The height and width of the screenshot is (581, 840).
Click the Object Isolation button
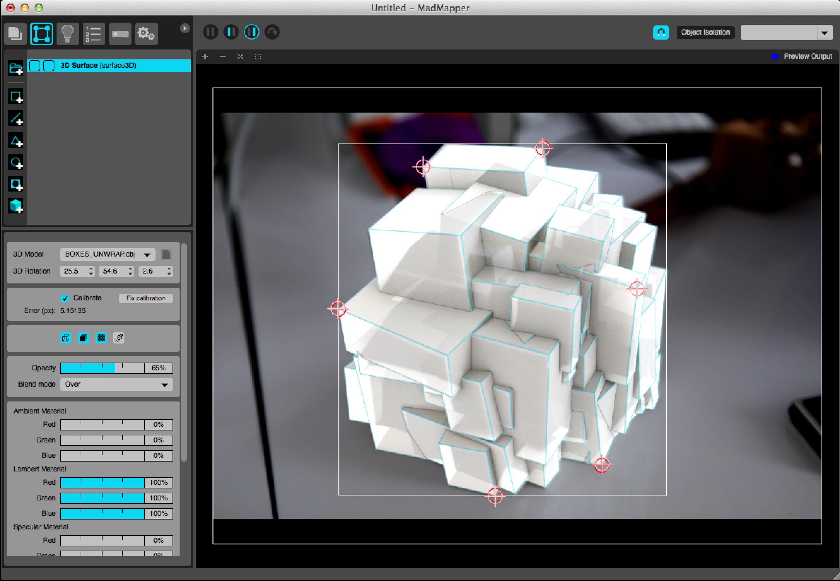pyautogui.click(x=705, y=33)
